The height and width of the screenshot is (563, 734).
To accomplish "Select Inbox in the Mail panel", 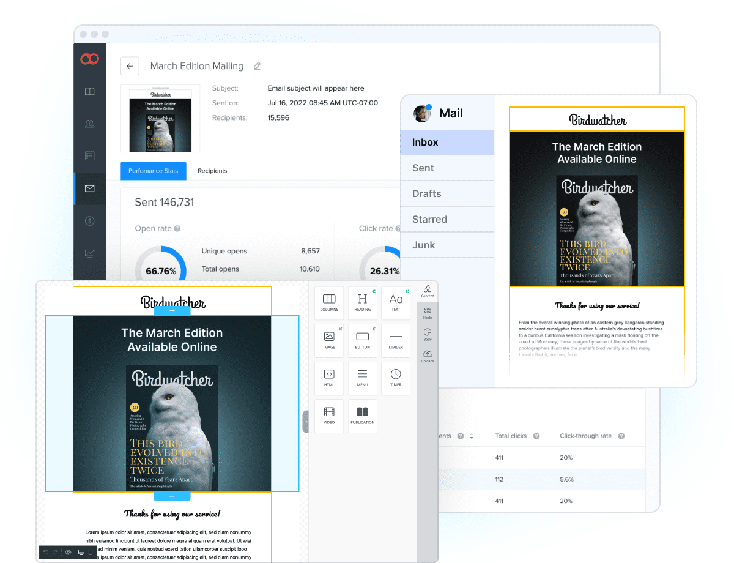I will pos(447,142).
